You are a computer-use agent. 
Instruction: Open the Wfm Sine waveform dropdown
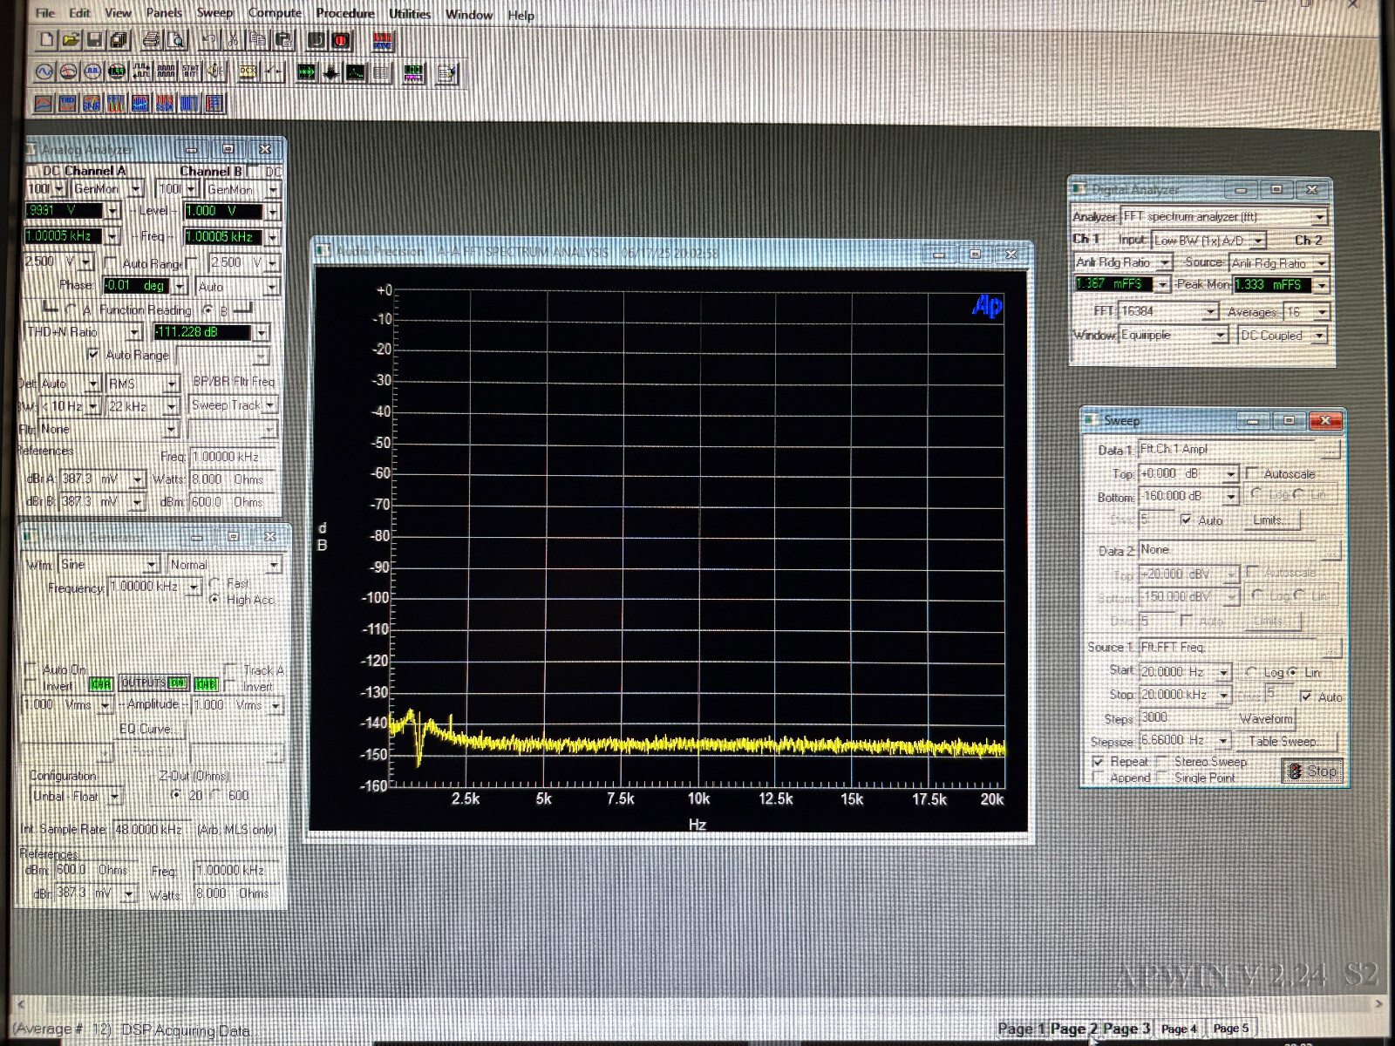[152, 565]
